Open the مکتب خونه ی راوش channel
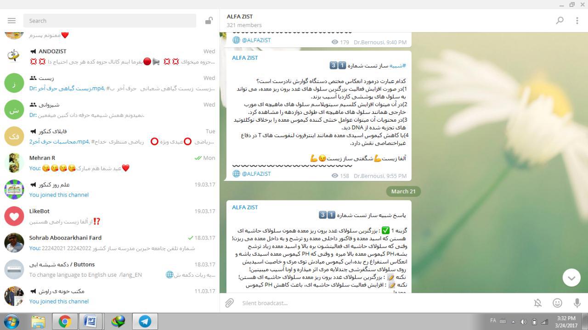This screenshot has width=588, height=330. click(110, 296)
